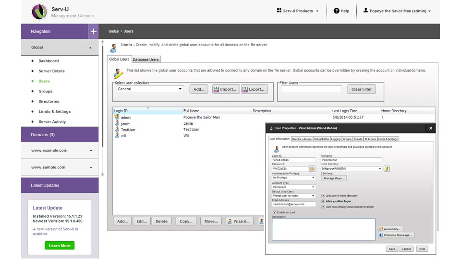
Task: Close the User Properties dialog
Action: click(431, 129)
